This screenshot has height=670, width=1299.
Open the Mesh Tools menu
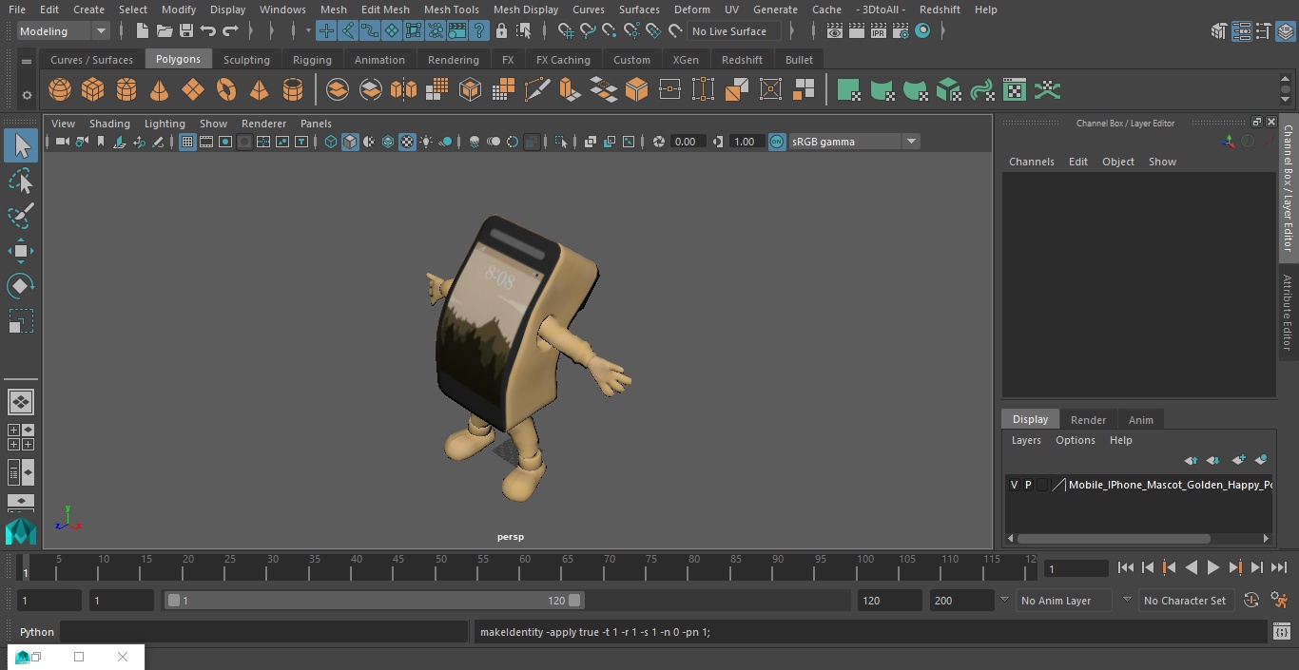[451, 10]
